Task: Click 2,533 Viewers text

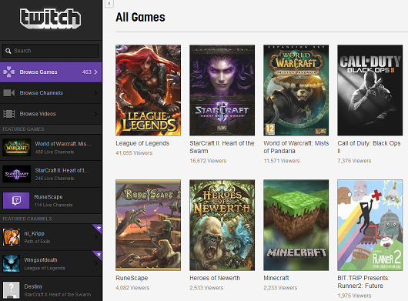Action: [206, 288]
